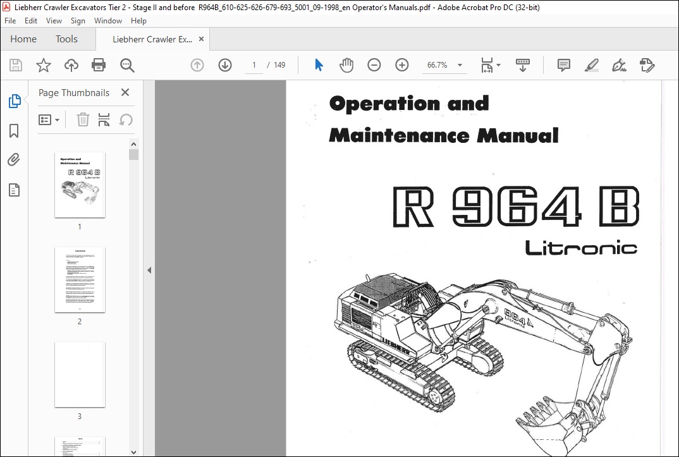Go to next page arrow
Viewport: 679px width, 457px height.
click(224, 65)
